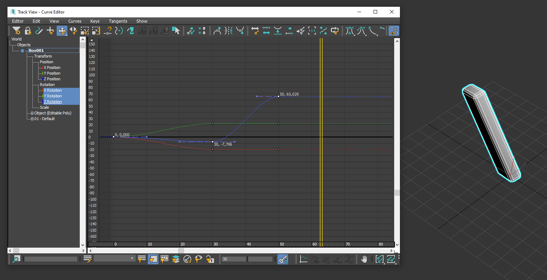Expand the 01 - Default material node
This screenshot has height=280, width=547.
pyautogui.click(x=32, y=119)
